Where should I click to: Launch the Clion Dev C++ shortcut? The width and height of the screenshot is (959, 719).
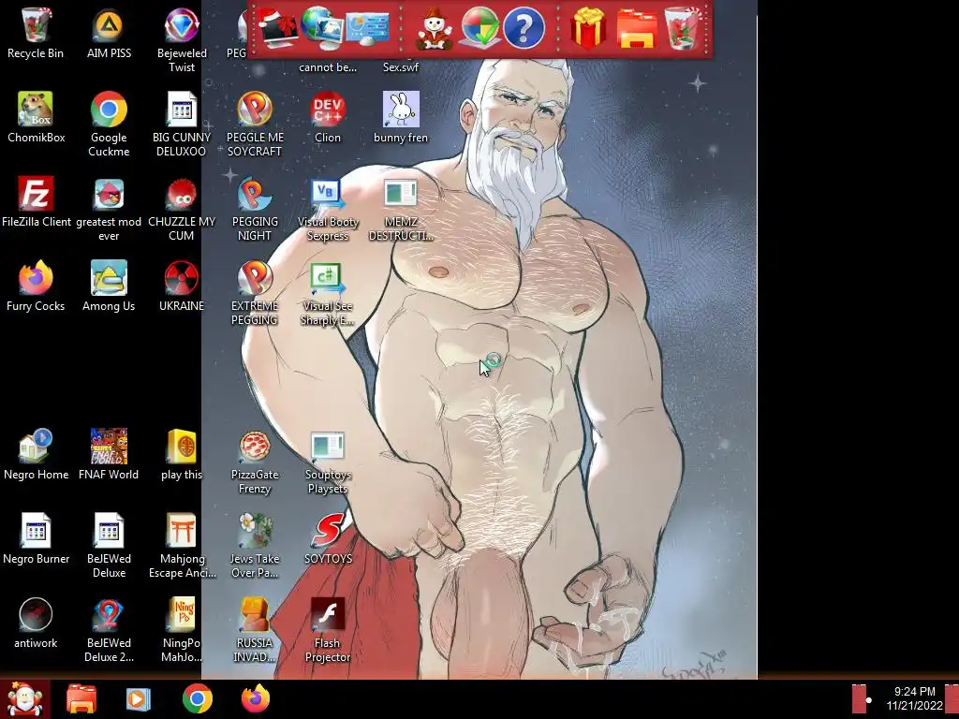[x=328, y=117]
